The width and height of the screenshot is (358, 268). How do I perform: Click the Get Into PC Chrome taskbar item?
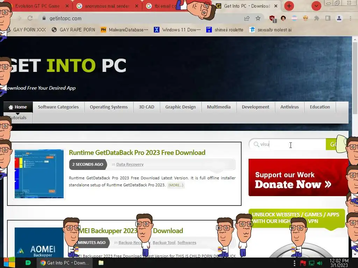65,263
